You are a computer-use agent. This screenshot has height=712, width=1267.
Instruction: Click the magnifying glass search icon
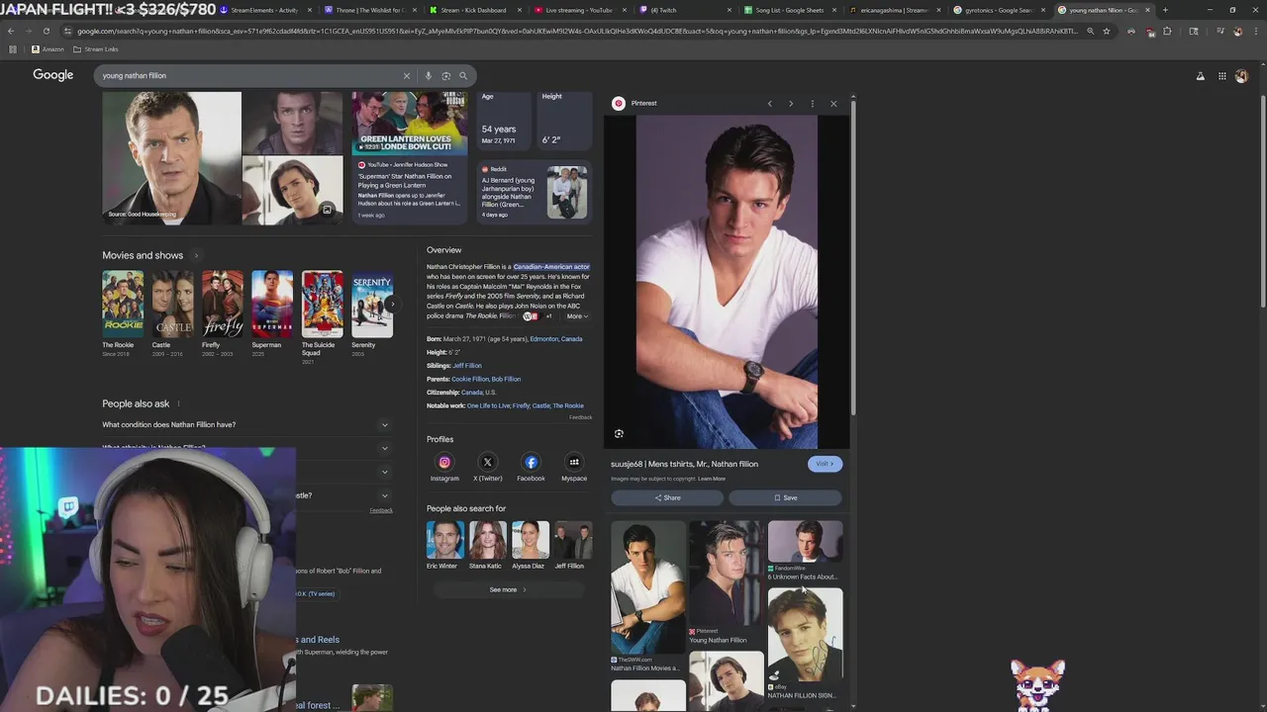click(x=462, y=75)
